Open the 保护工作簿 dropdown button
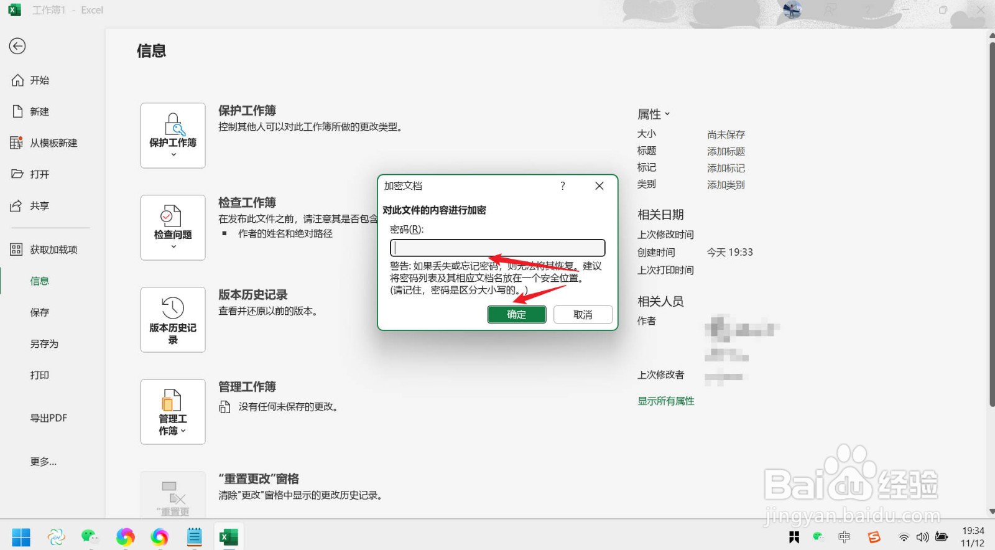This screenshot has height=550, width=995. point(173,136)
